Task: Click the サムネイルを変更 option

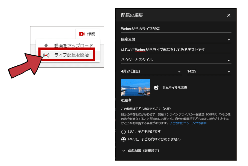Action: tap(175, 87)
